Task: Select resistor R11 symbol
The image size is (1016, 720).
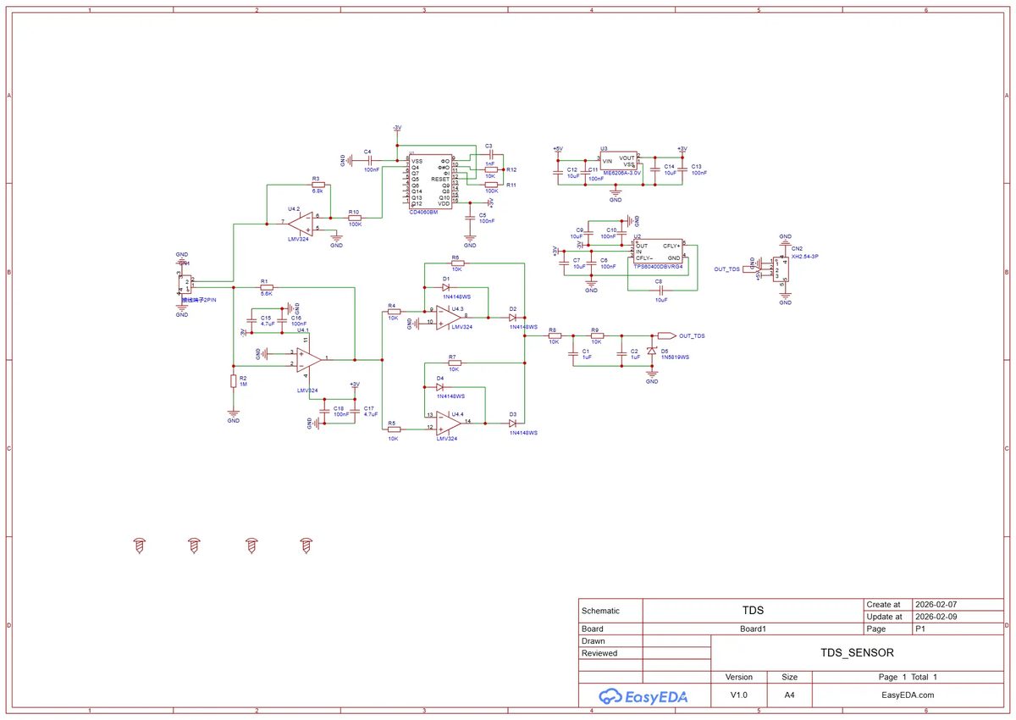Action: (x=491, y=184)
